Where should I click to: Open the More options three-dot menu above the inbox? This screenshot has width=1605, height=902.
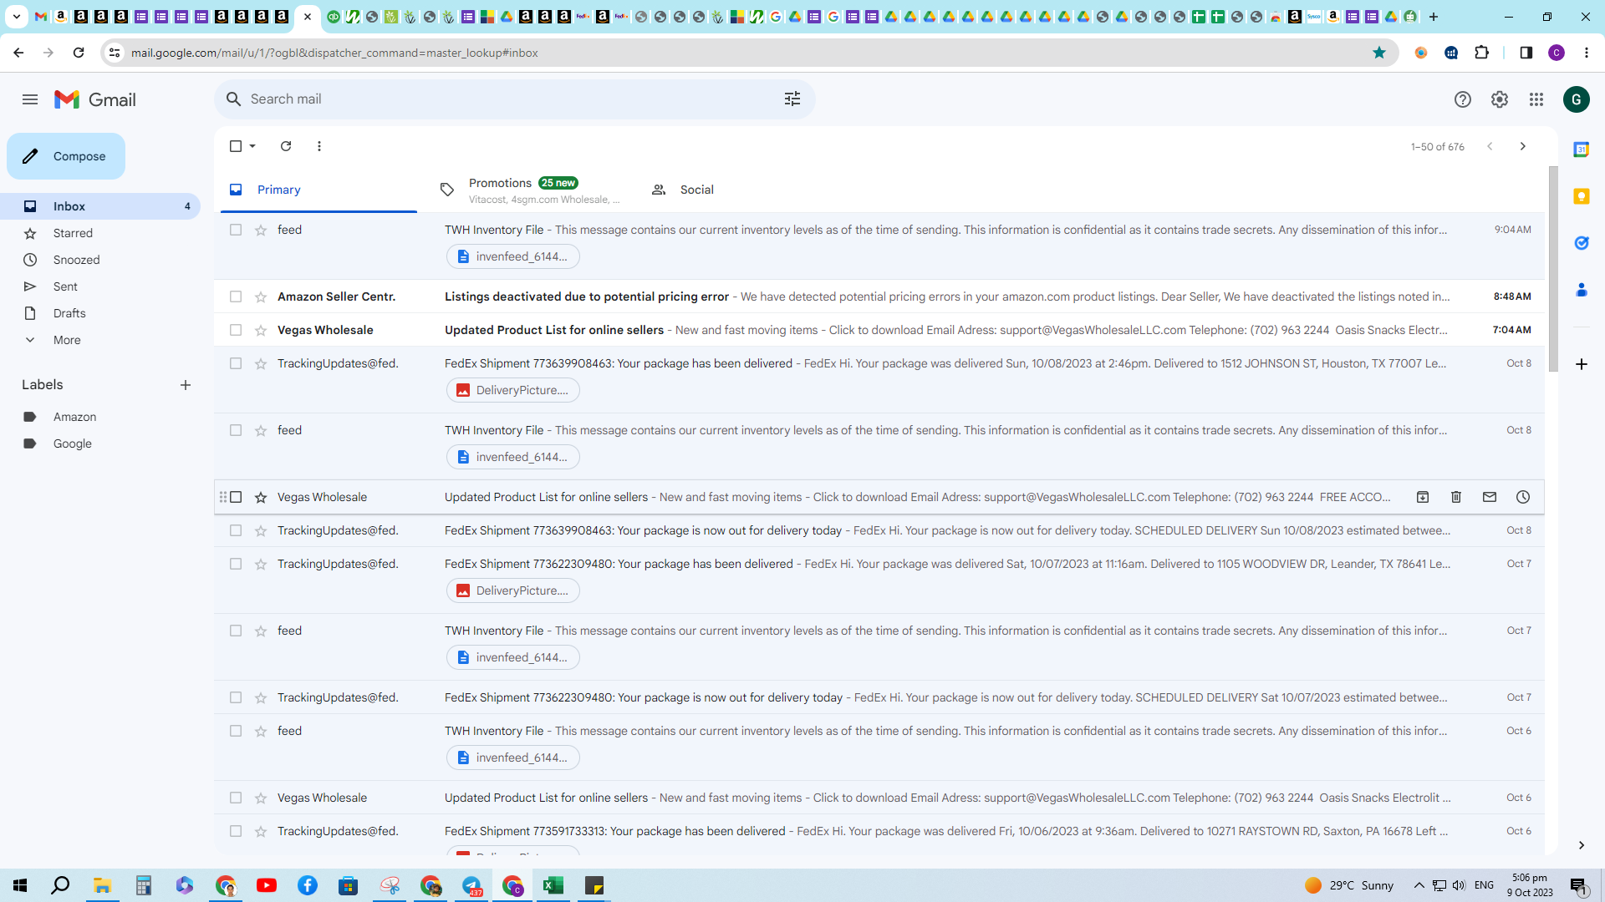(319, 146)
